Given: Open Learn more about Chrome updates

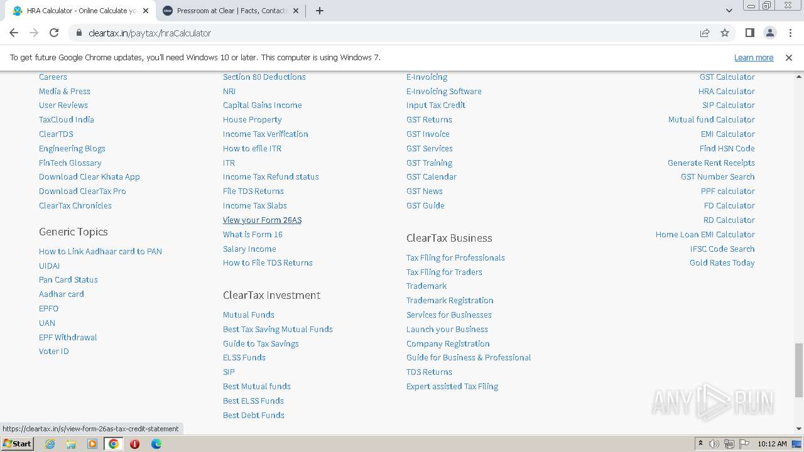Looking at the screenshot, I should (754, 57).
